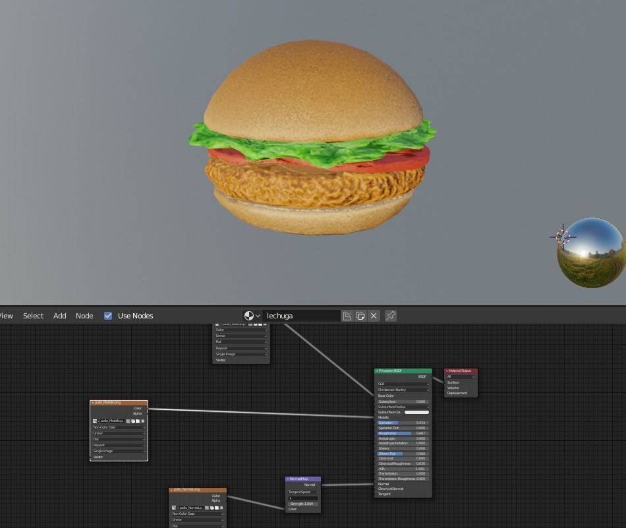Open Non-Color Data dropdown in pollo_Normal node
Viewport: 626px width, 528px height.
click(198, 514)
